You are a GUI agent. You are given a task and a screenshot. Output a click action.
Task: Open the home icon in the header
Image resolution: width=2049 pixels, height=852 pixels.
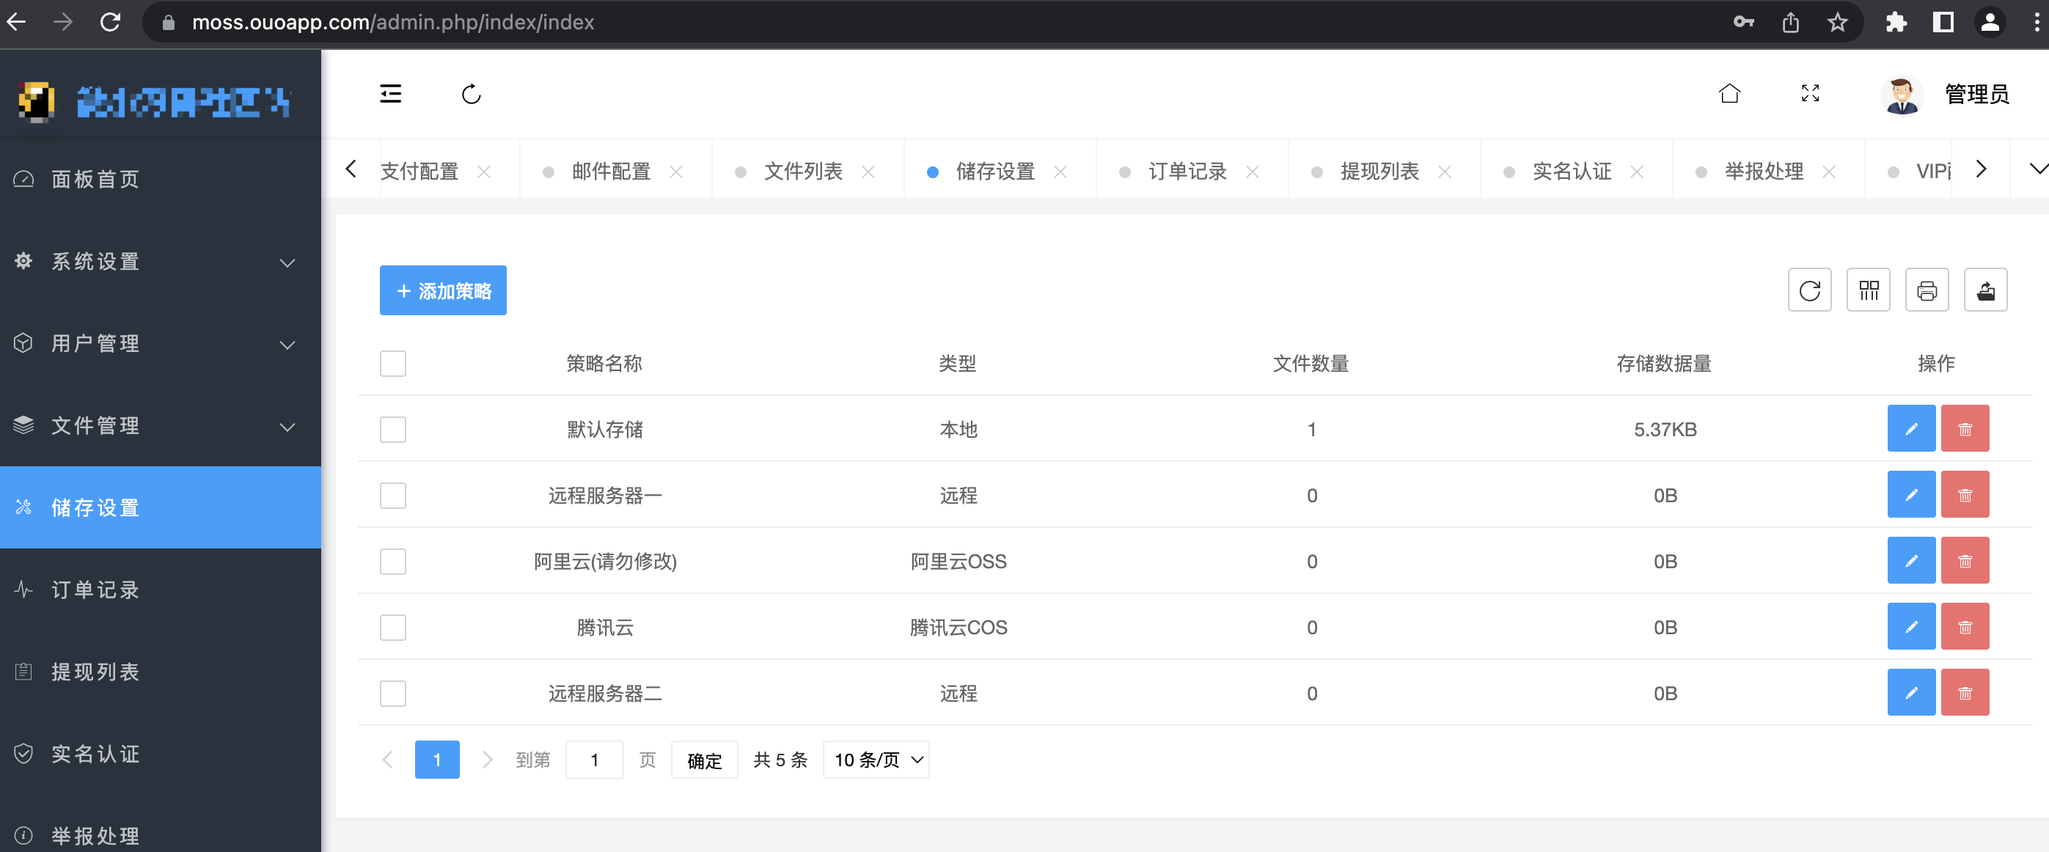point(1729,94)
